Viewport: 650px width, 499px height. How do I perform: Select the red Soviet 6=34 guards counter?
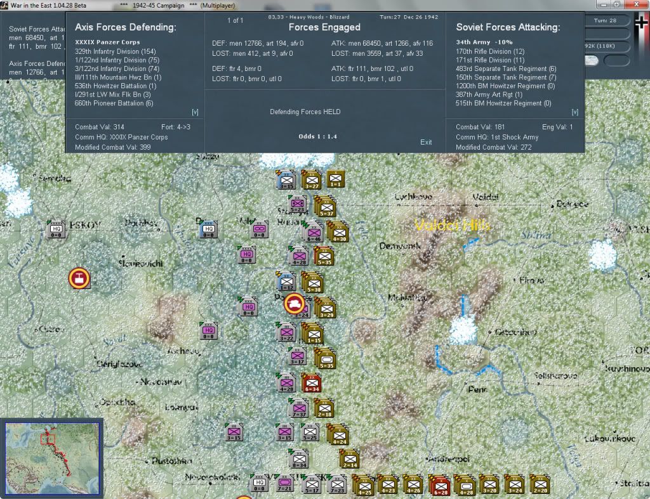click(x=312, y=383)
